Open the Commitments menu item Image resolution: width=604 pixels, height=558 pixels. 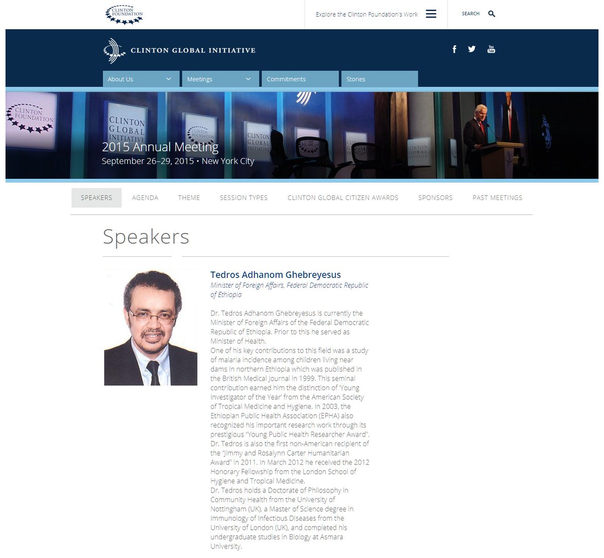pos(300,79)
